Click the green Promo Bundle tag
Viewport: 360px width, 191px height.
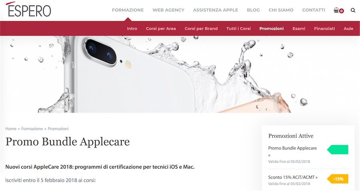click(x=338, y=149)
